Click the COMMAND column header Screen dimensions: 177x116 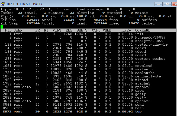(143, 30)
